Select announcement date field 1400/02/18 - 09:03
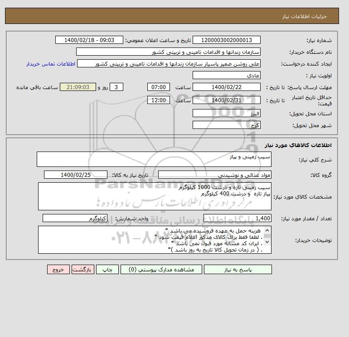This screenshot has height=337, width=349. (x=89, y=40)
